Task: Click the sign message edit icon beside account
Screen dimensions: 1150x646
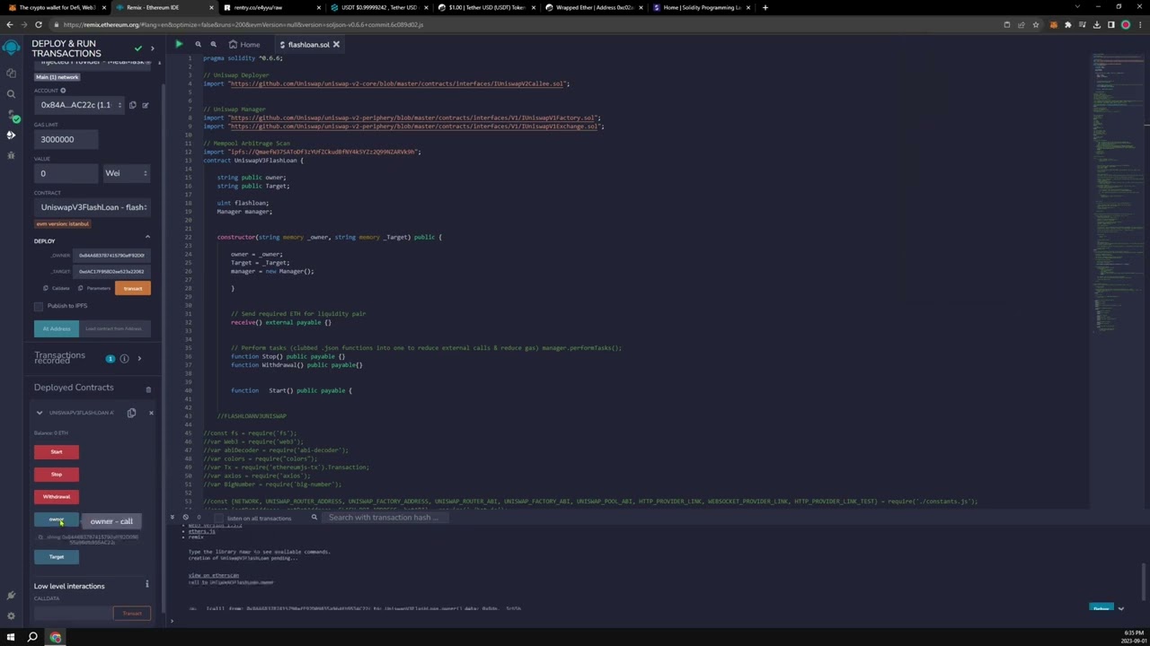Action: (x=145, y=105)
